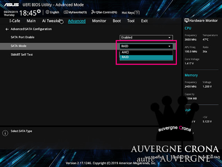The height and width of the screenshot is (167, 222).
Task: Click the Select SATA Type help text
Action: click(22, 131)
